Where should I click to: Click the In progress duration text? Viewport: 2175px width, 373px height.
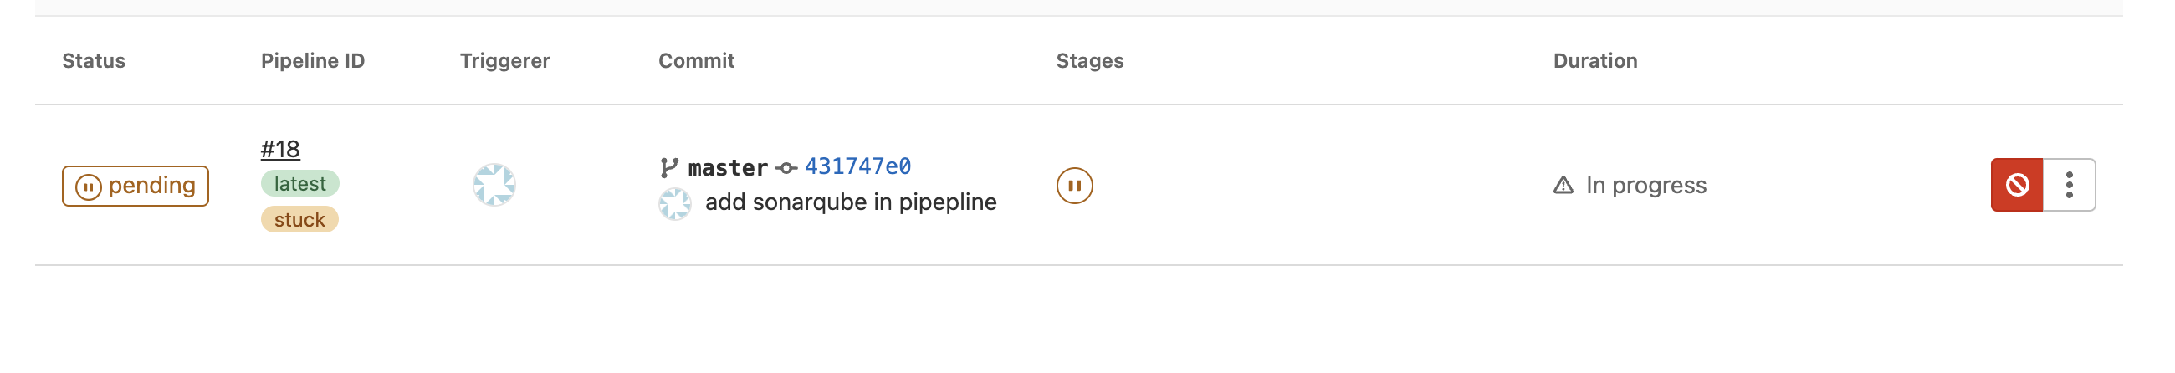tap(1645, 186)
